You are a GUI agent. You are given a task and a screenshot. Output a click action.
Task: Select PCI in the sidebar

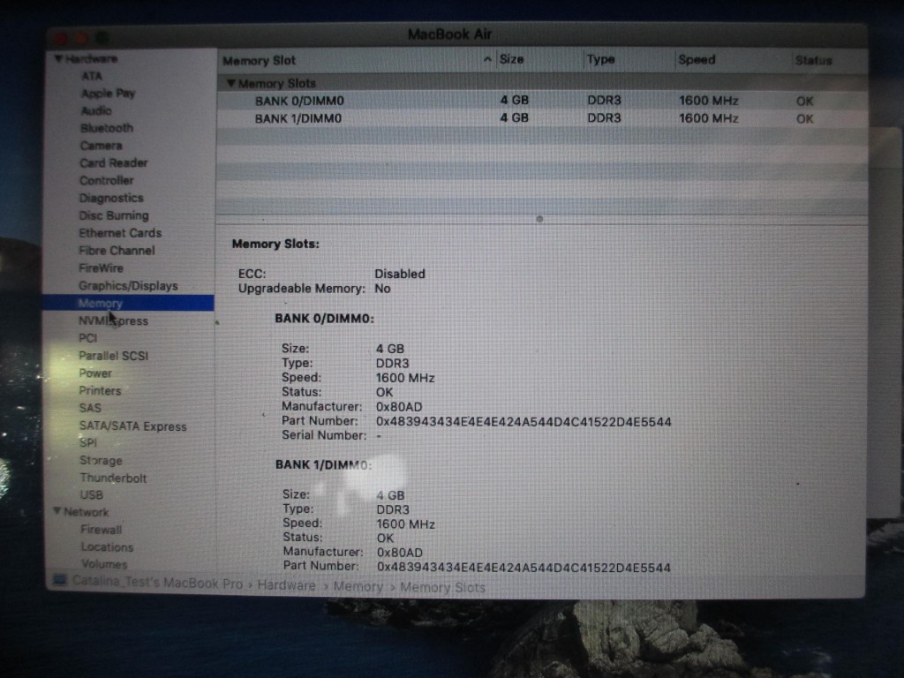point(87,338)
